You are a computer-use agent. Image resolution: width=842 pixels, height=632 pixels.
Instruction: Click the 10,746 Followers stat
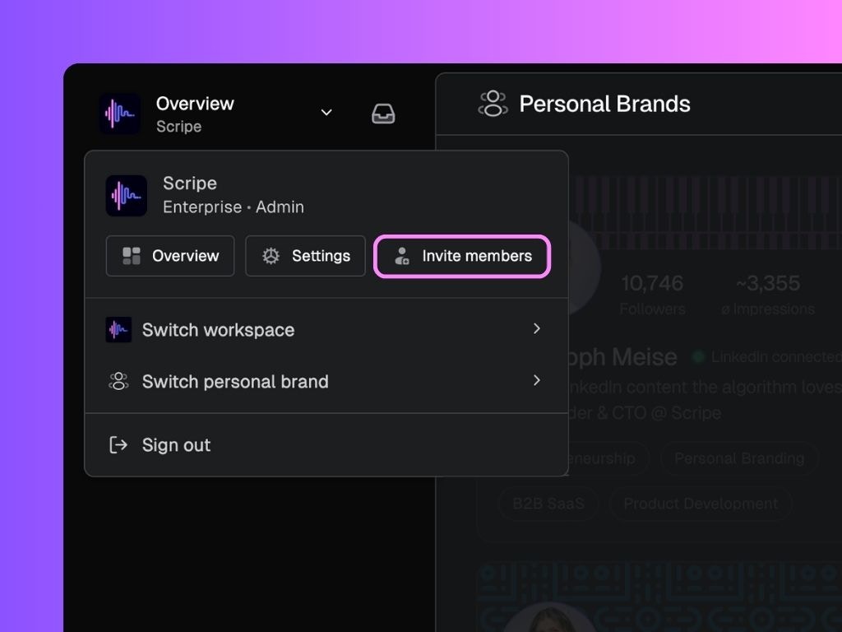click(x=652, y=295)
